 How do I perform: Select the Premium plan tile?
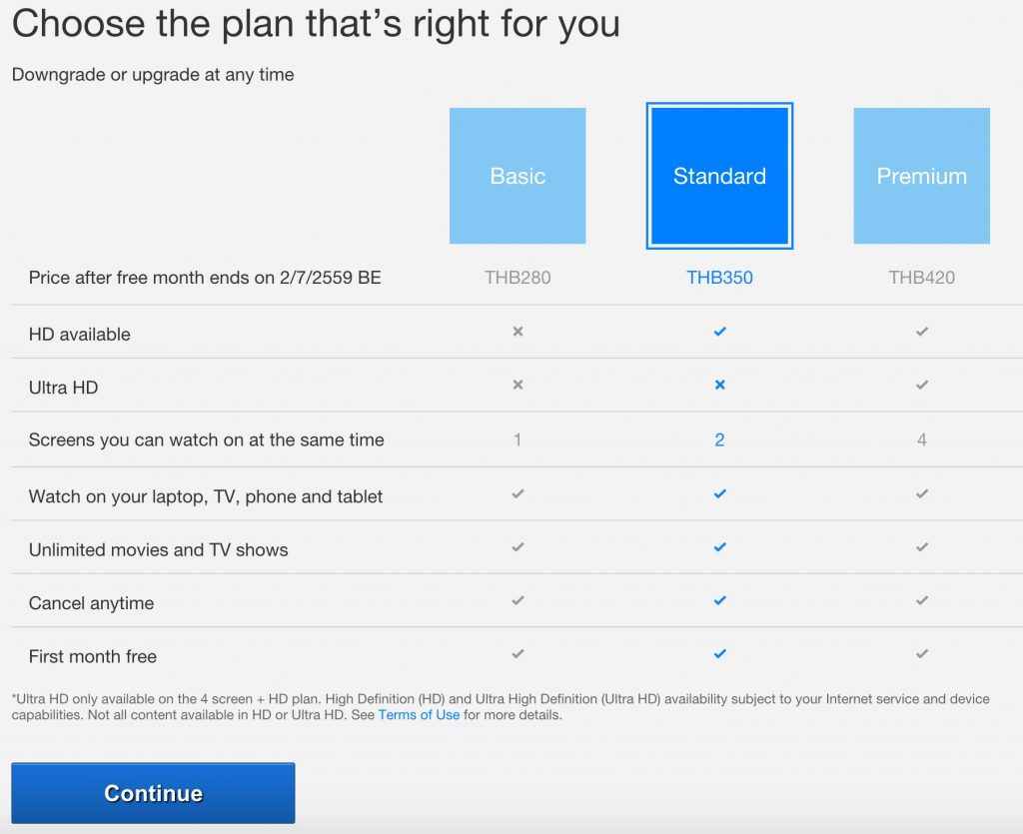coord(921,176)
